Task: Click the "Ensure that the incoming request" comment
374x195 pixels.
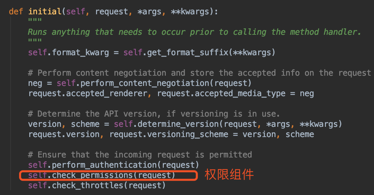Action: [140, 154]
